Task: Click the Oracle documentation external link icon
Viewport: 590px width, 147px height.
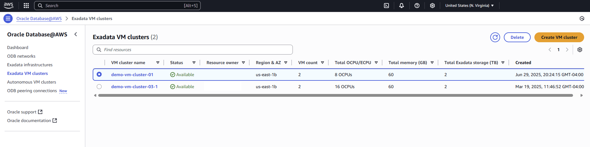Action: pyautogui.click(x=55, y=120)
